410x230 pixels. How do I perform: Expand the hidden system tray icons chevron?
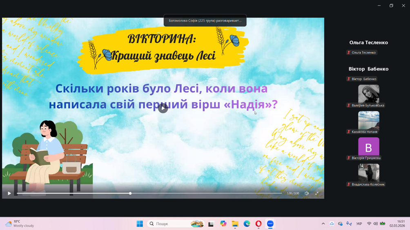click(323, 223)
